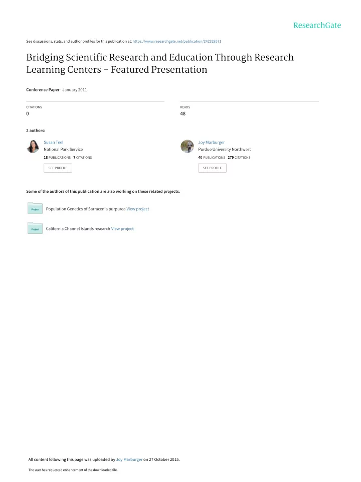Viewport: 361px width, 482px height.
Task: Click the paper title heading
Action: [x=160, y=63]
